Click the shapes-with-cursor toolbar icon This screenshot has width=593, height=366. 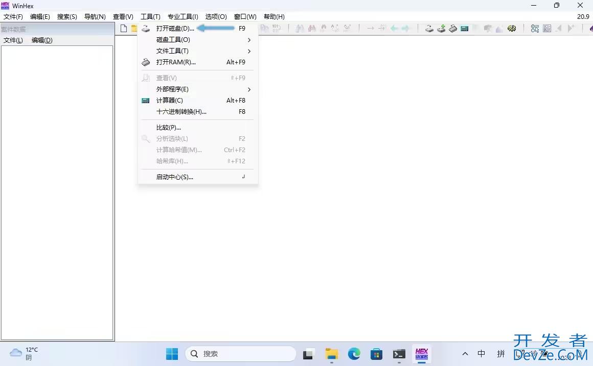(535, 28)
